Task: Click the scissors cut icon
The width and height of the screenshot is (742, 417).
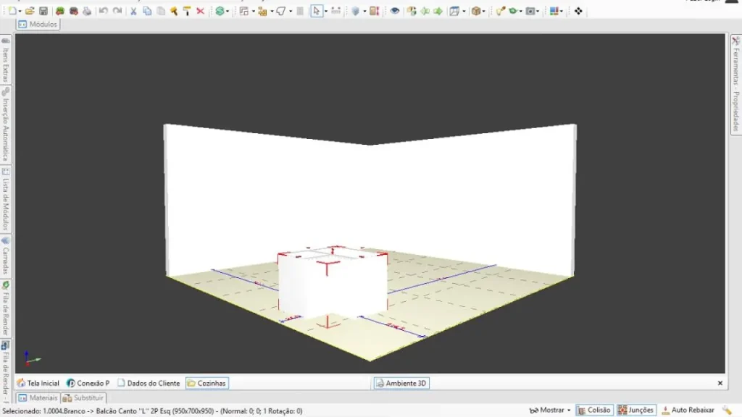Action: 133,11
